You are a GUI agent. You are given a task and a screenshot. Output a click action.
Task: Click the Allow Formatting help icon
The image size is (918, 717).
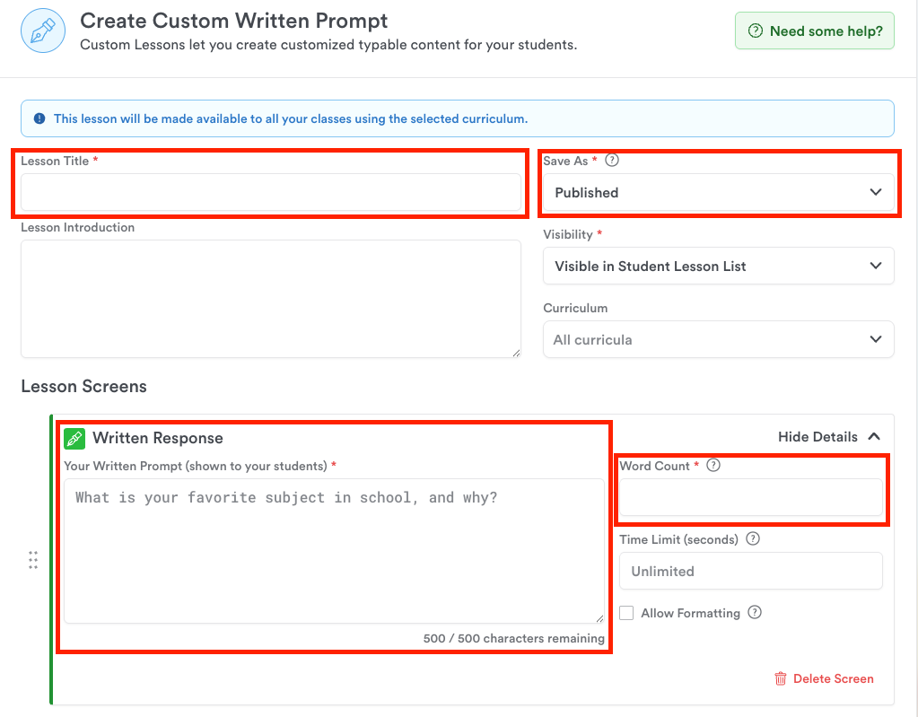click(755, 613)
